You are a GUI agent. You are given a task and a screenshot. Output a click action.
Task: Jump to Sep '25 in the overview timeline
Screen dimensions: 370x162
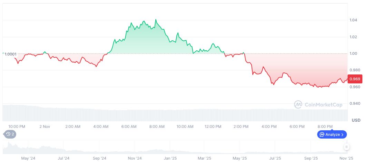click(311, 159)
